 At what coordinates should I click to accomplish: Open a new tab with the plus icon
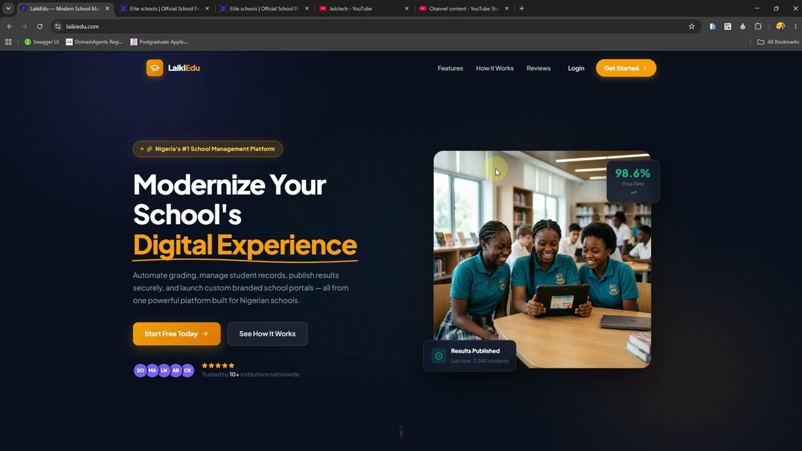521,9
